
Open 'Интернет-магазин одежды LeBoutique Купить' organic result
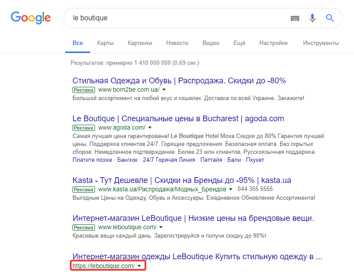[197, 256]
